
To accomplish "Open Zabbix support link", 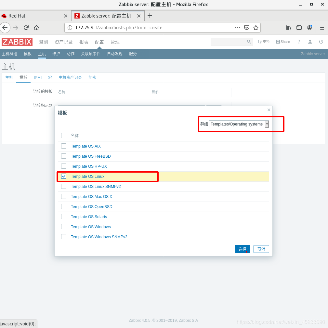I will tap(264, 42).
